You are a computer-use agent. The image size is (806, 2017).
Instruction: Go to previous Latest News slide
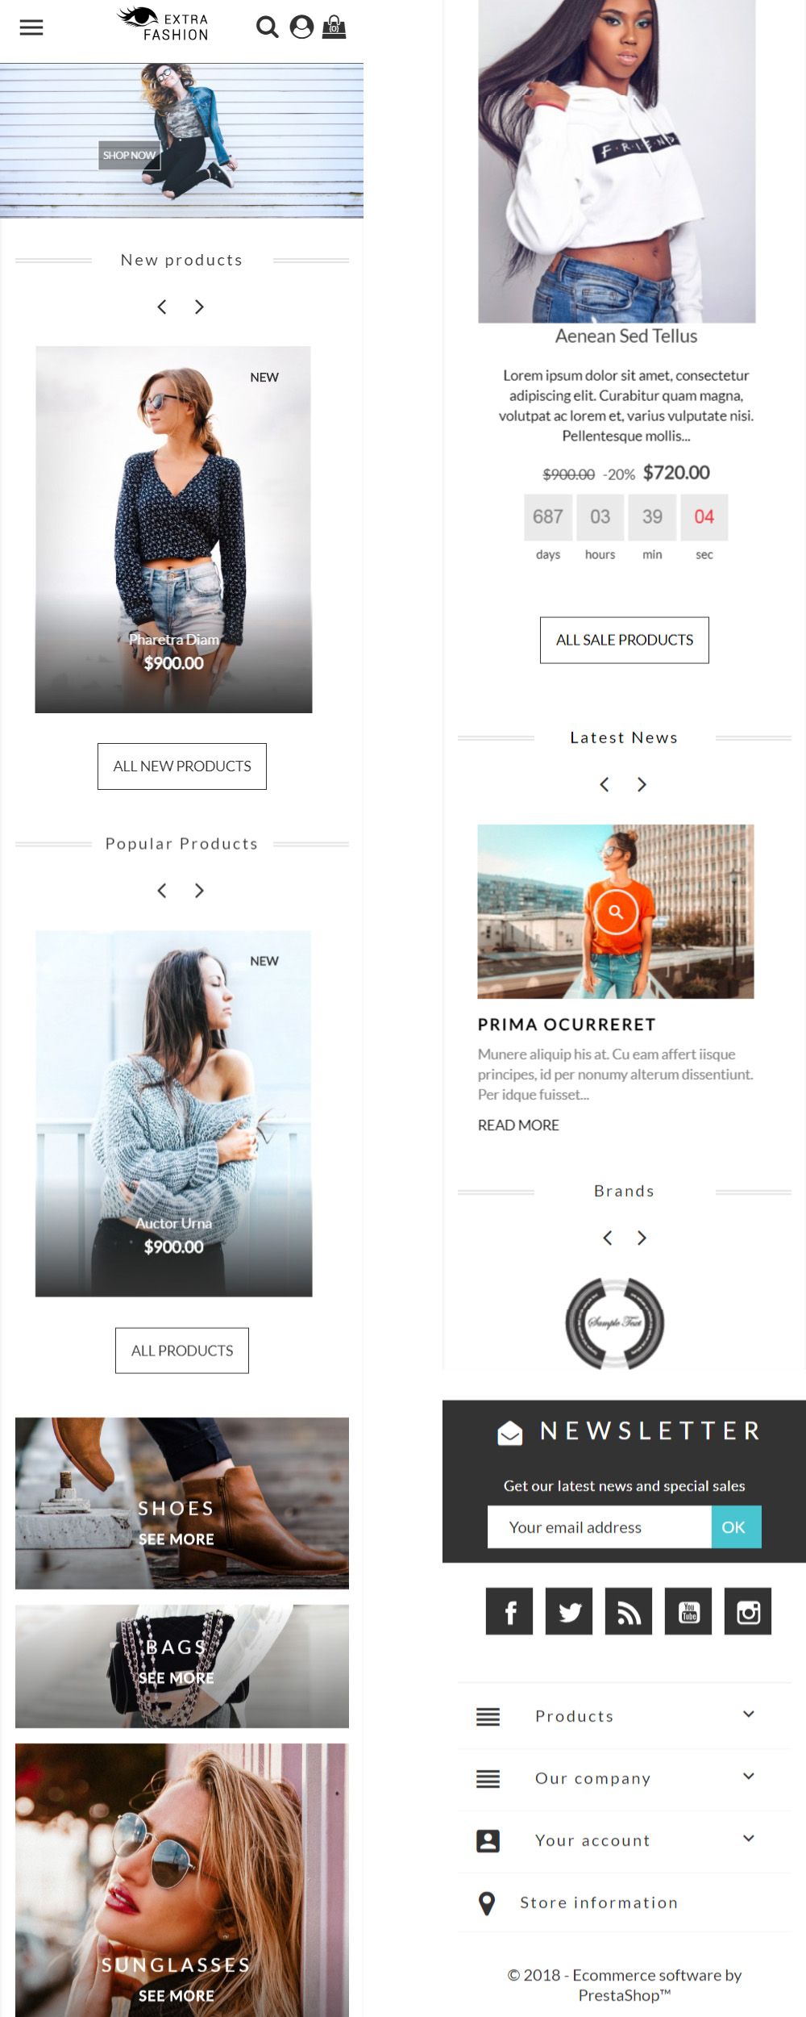coord(604,784)
